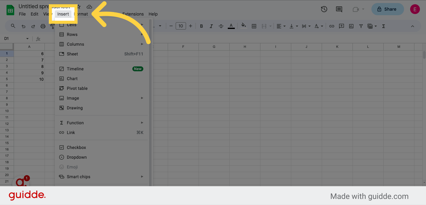Click the Share button
Image resolution: width=426 pixels, height=205 pixels.
click(x=388, y=9)
